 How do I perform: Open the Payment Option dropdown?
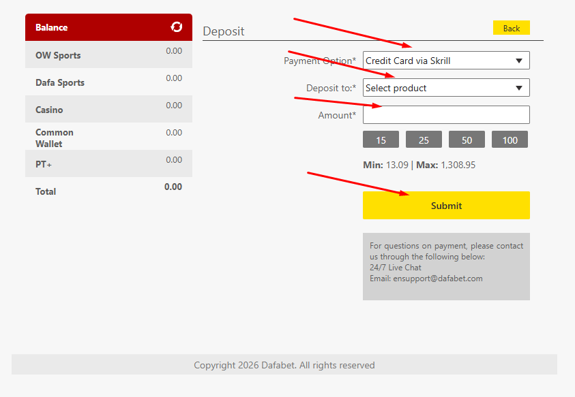point(446,61)
